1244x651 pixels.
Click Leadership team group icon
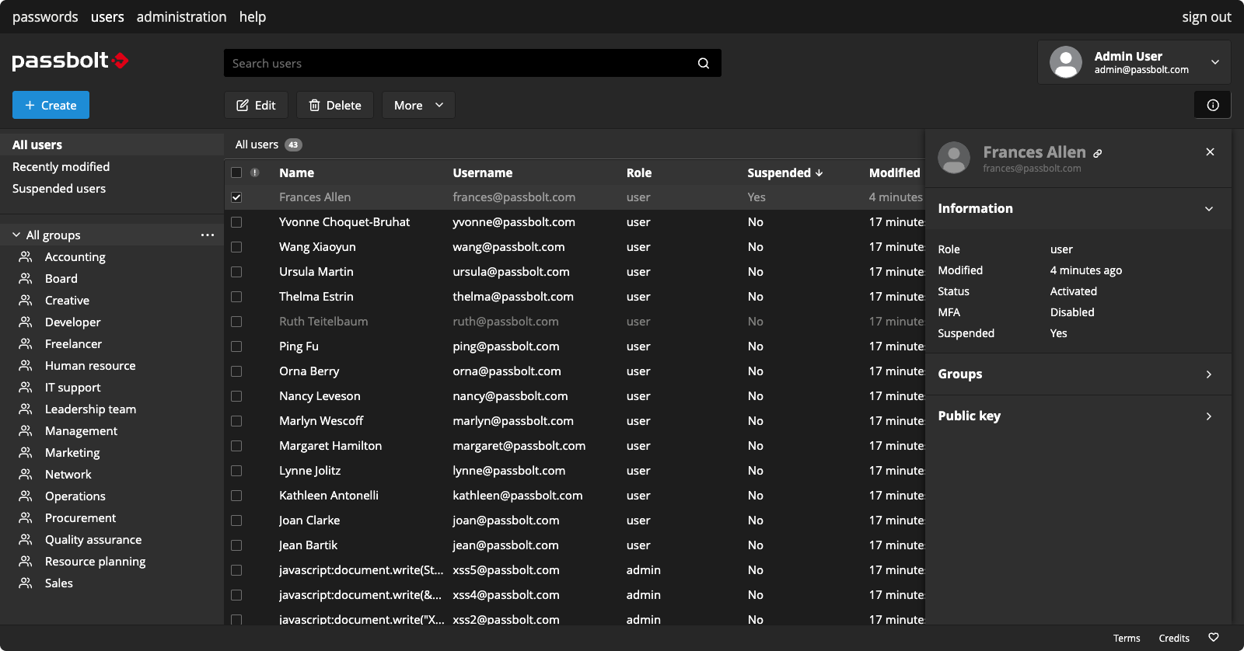[x=26, y=409]
